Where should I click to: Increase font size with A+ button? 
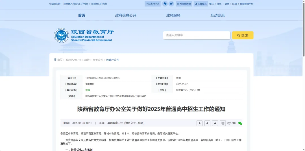click(x=200, y=123)
